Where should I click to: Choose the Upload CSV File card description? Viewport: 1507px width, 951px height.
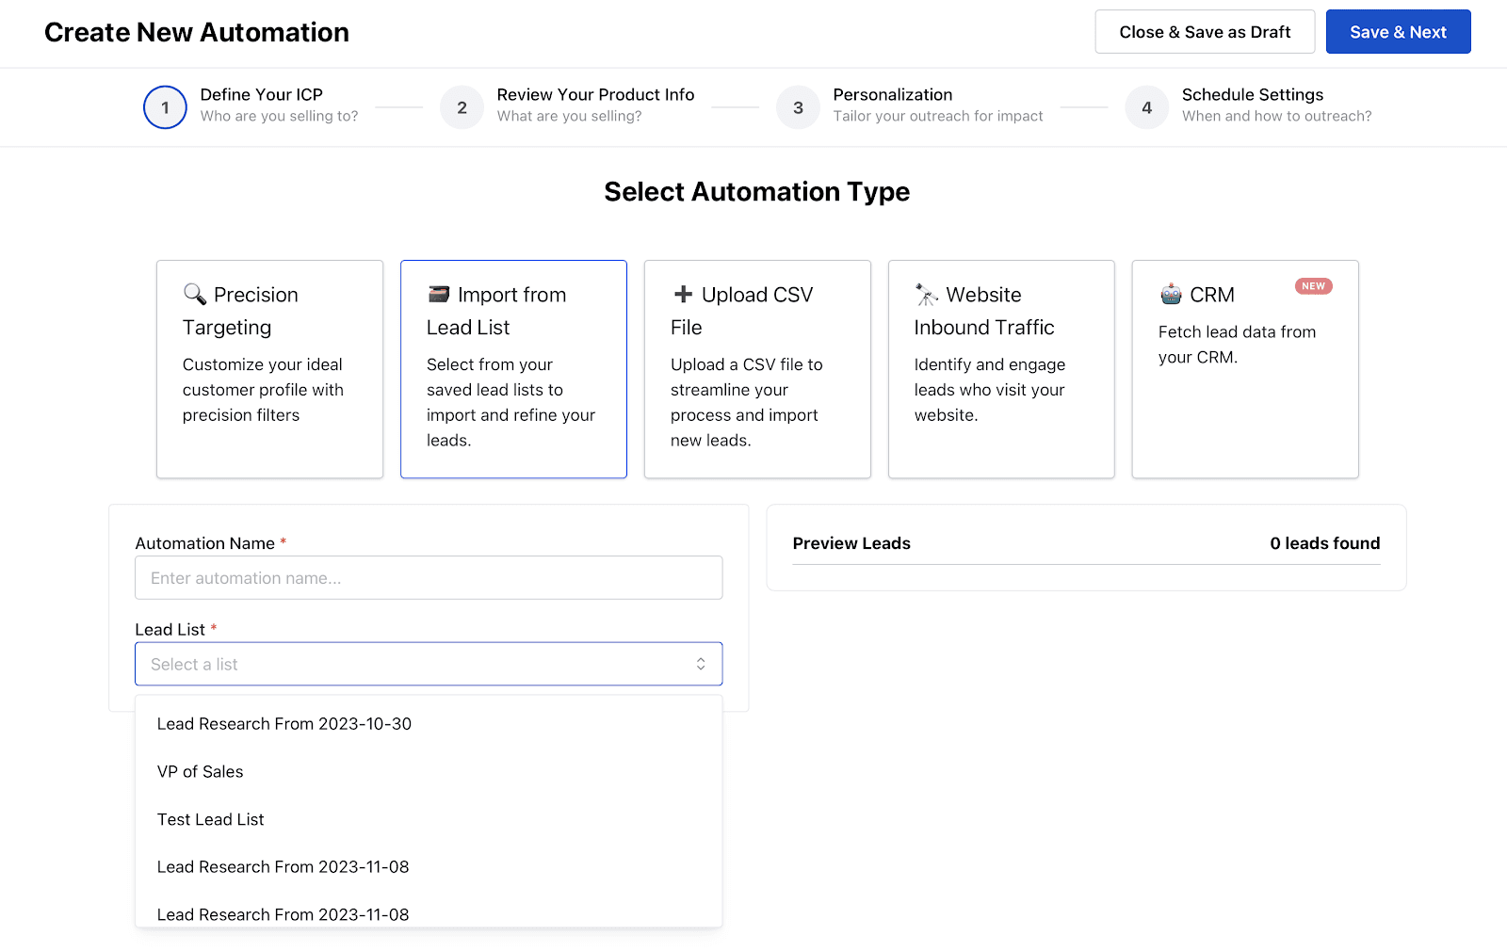[x=746, y=402]
